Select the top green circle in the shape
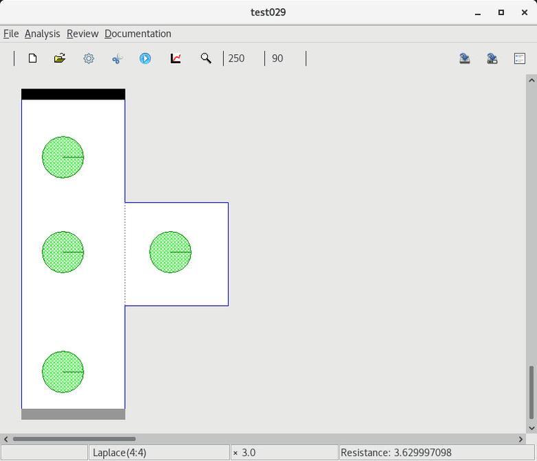Viewport: 537px width, 461px height. pyautogui.click(x=63, y=157)
